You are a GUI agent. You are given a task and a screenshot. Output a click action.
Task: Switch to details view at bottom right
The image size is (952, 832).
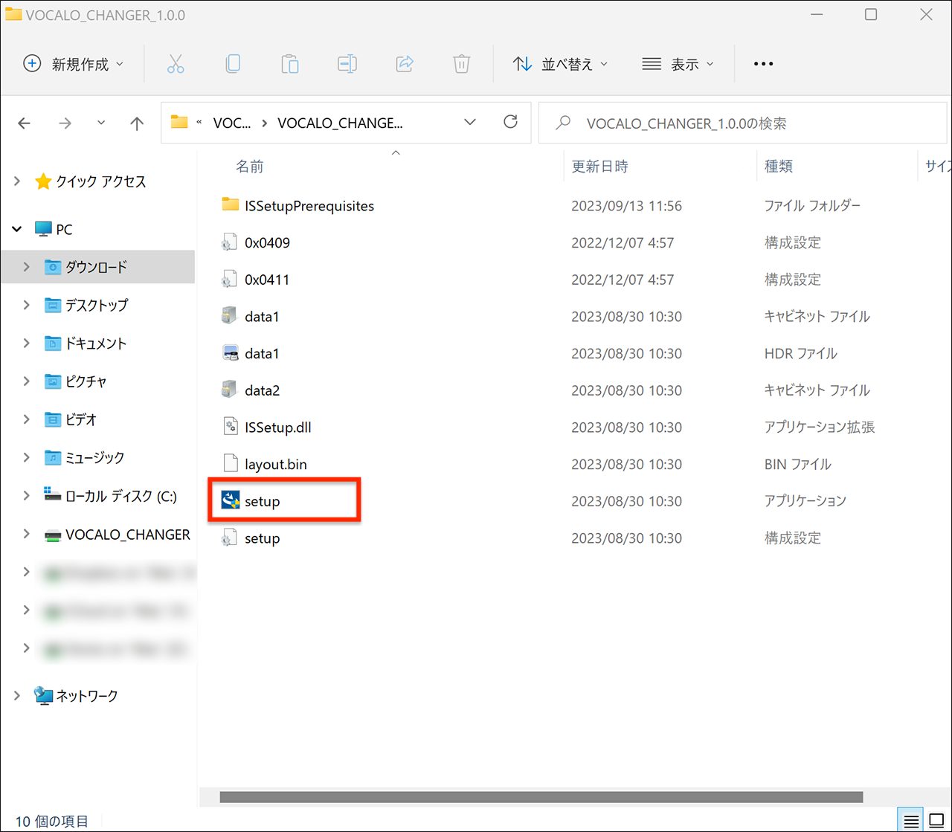click(910, 819)
